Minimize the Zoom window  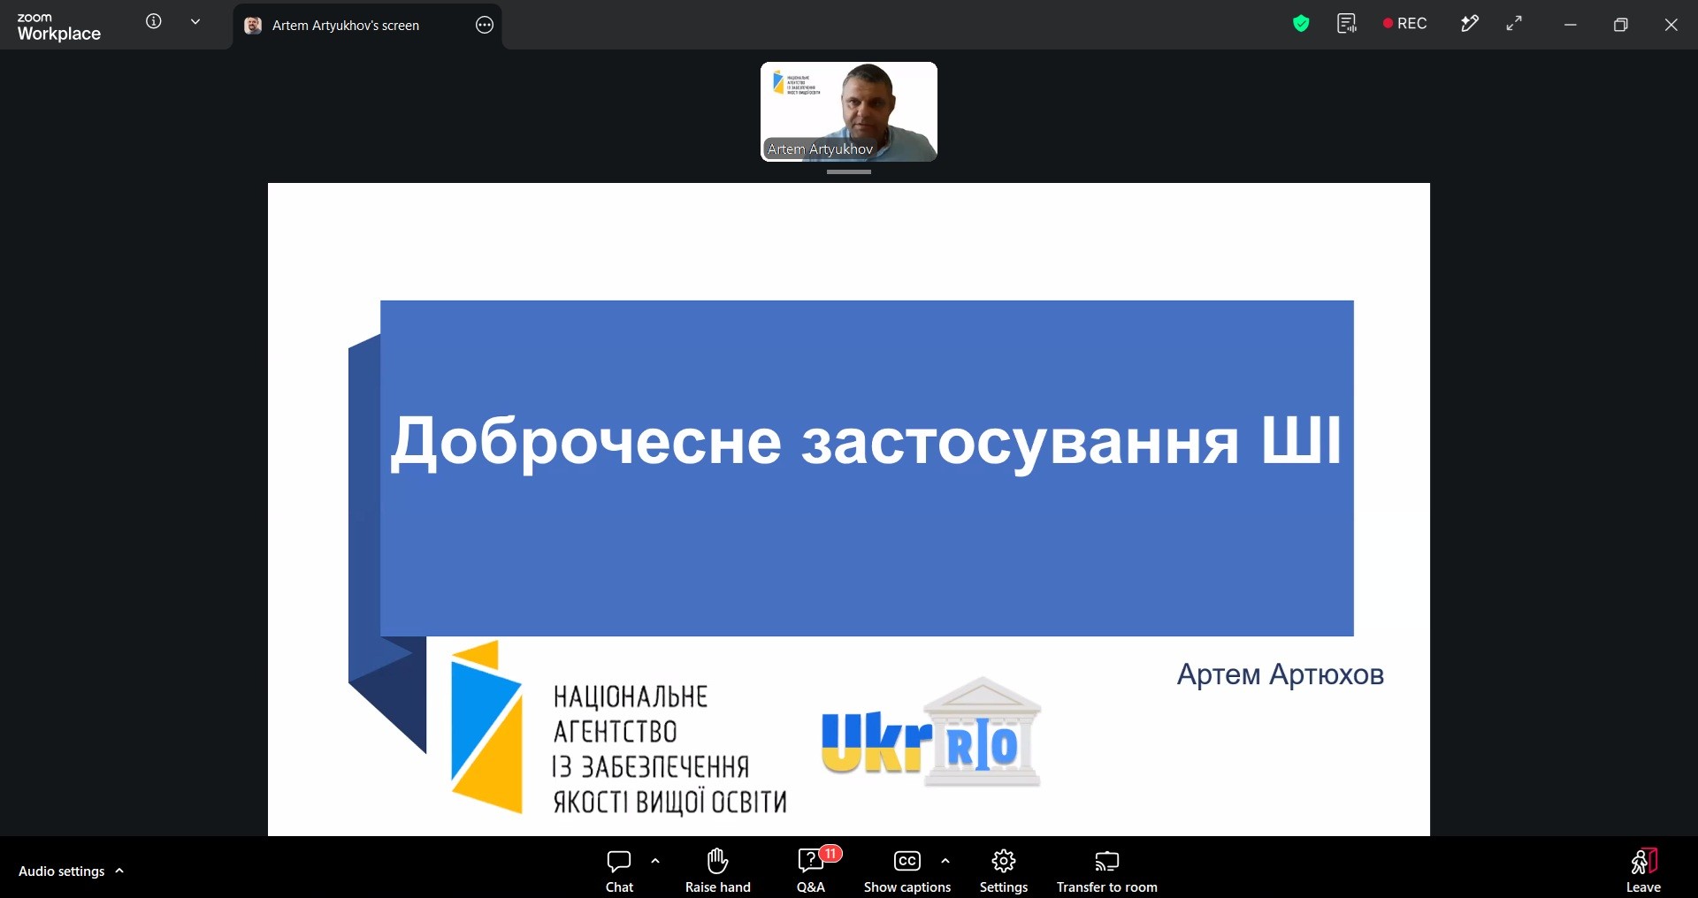point(1571,25)
